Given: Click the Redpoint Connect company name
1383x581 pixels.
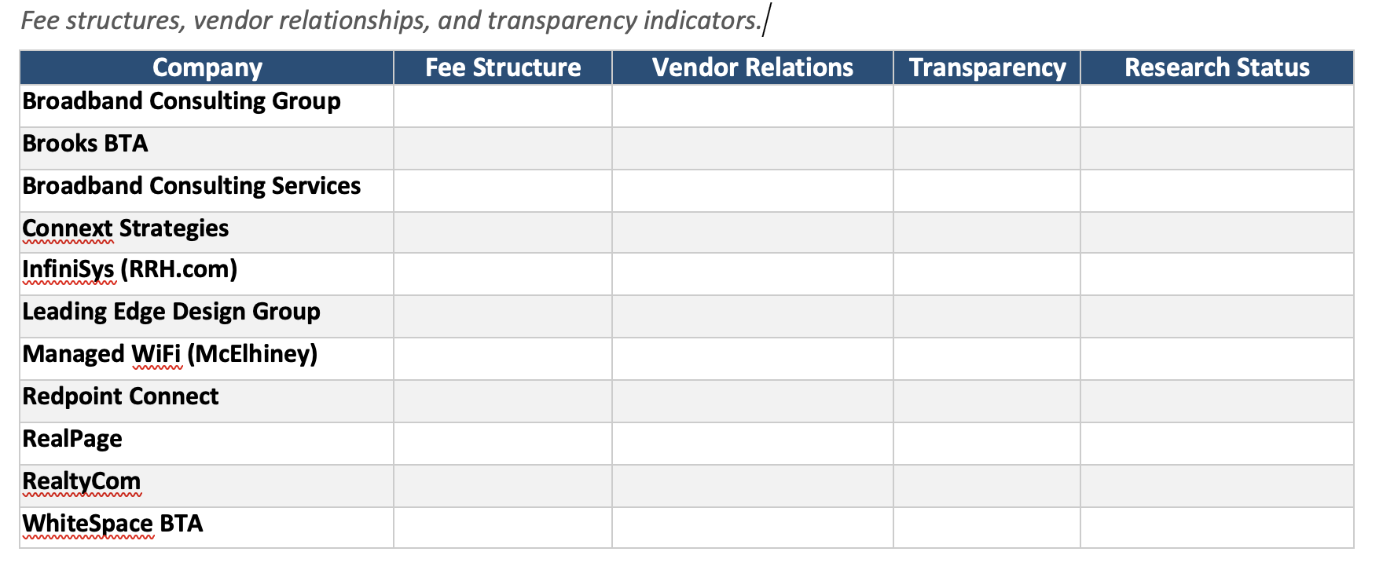Looking at the screenshot, I should [120, 396].
